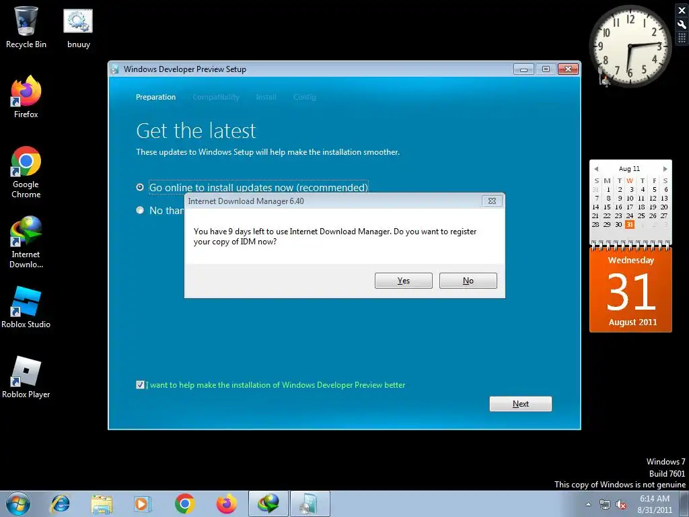
Task: Click Next in Windows Developer Preview Setup
Action: 521,404
